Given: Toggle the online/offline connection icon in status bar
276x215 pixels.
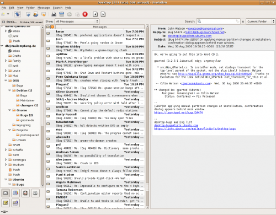Looking at the screenshot, I should point(4,212).
